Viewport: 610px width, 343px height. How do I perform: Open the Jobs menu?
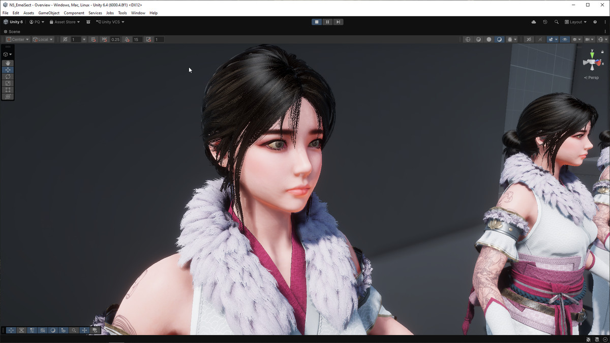[110, 13]
